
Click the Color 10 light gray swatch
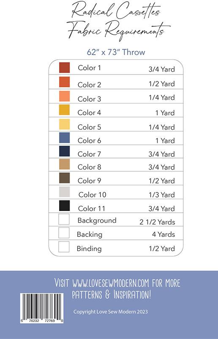coord(64,192)
